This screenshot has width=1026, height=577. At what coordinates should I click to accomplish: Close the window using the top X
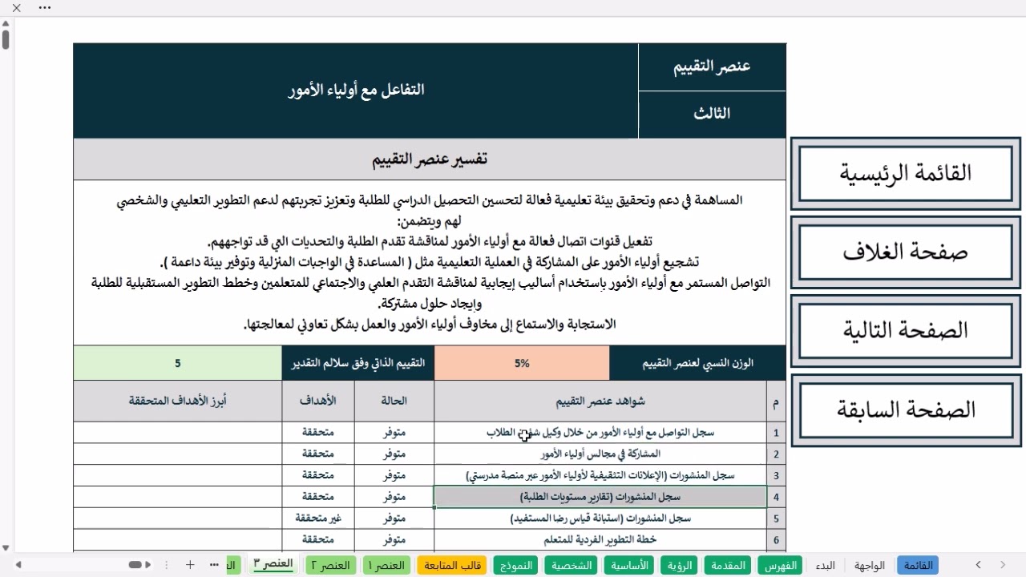point(17,8)
